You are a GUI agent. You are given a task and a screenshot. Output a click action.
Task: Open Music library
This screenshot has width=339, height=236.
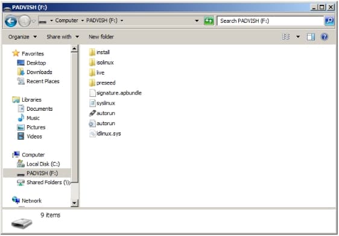coord(33,118)
